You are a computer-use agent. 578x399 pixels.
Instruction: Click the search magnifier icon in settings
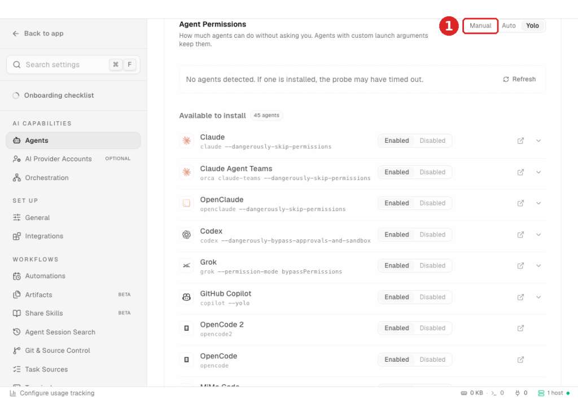pos(16,64)
